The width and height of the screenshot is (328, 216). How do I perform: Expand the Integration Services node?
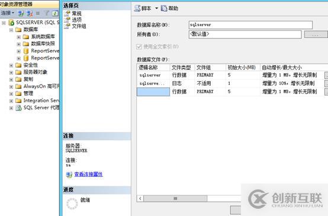click(x=11, y=101)
